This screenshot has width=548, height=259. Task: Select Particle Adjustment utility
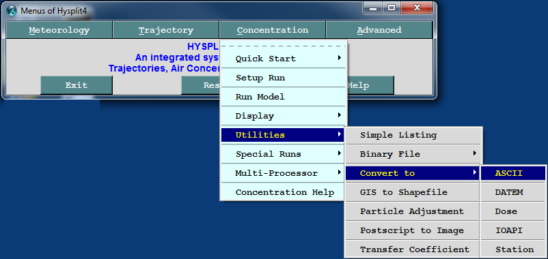coord(413,211)
